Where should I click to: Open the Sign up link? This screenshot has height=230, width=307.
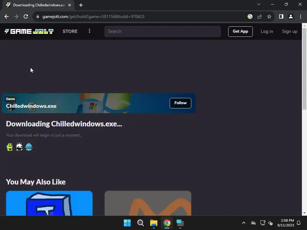pyautogui.click(x=290, y=31)
